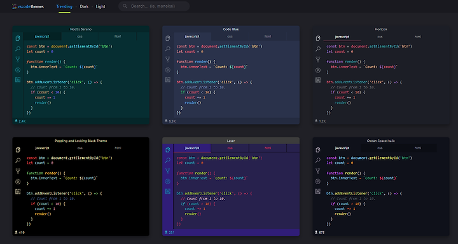458x244 pixels.
Task: Click explorer files icon in Ocean Space Italic card
Action: coord(318,150)
